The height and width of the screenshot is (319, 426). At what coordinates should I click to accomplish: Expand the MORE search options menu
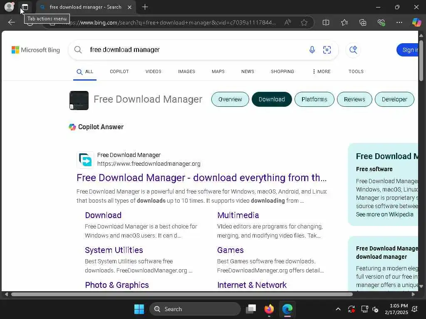click(x=322, y=71)
